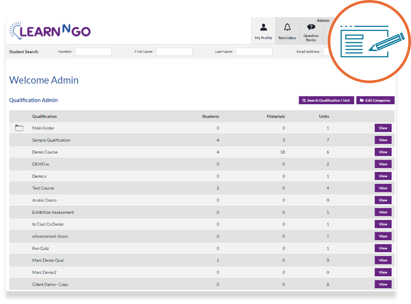View the Fun Quiz qualification
This screenshot has height=304, width=411.
point(383,248)
